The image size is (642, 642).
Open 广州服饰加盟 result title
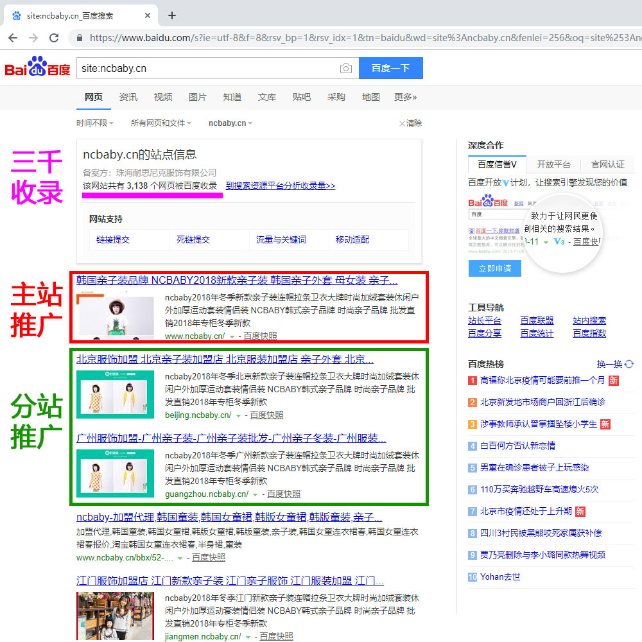(x=231, y=438)
